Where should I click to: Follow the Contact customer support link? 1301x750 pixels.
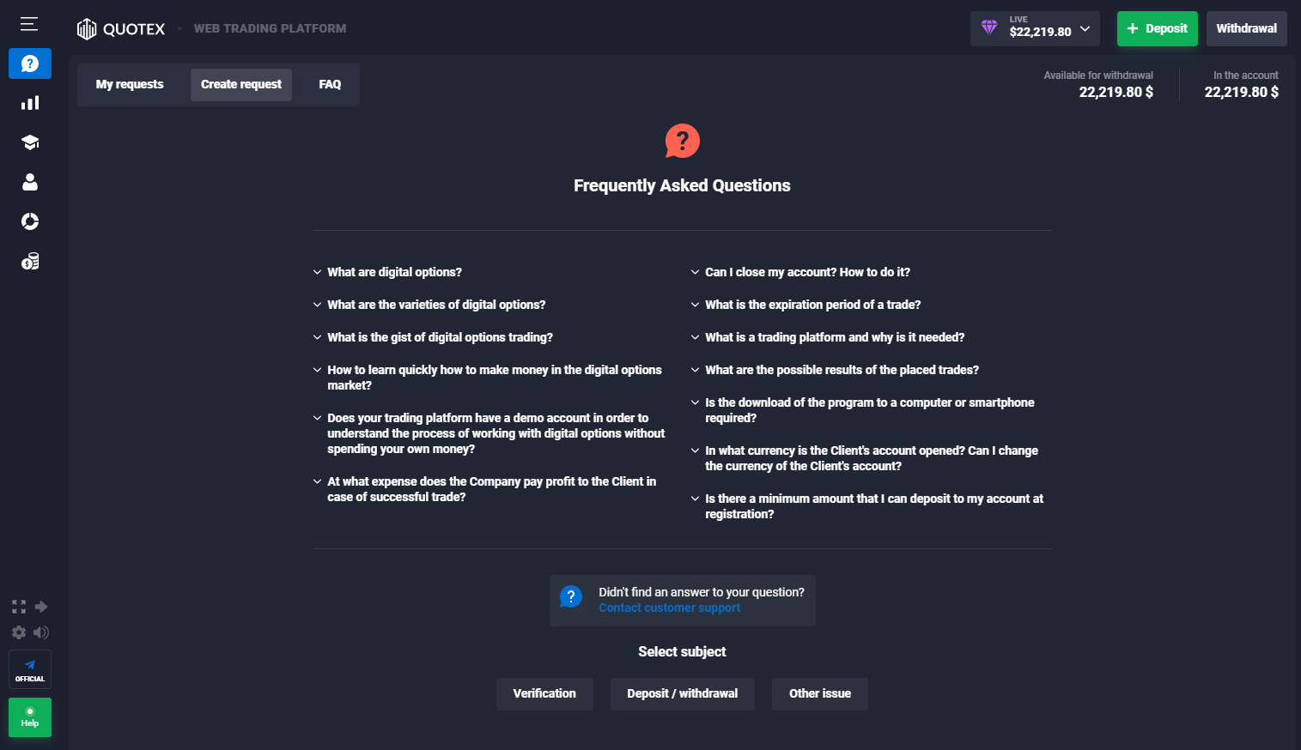(x=669, y=608)
